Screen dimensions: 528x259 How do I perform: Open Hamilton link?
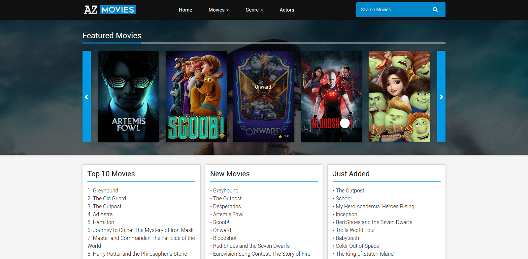(104, 222)
